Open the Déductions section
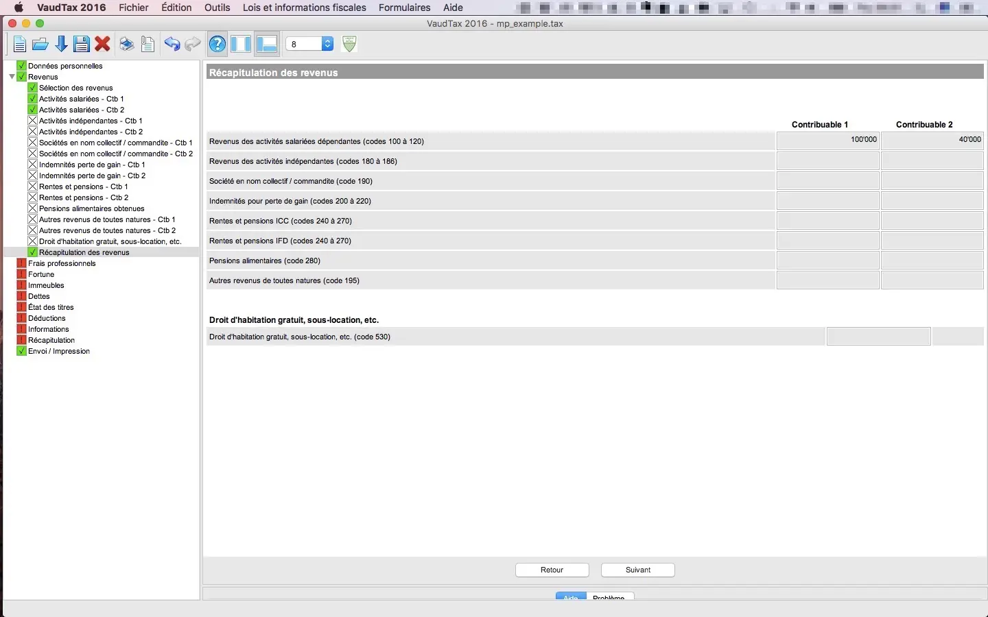Screen dimensions: 988x617 [x=47, y=318]
